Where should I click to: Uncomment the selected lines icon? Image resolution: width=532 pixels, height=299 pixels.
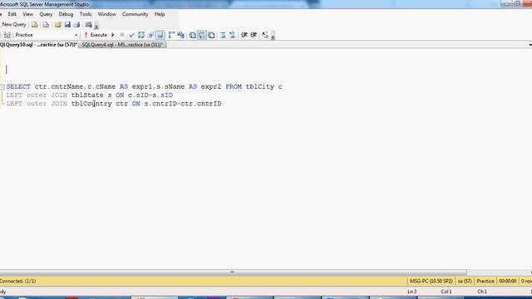[233, 35]
